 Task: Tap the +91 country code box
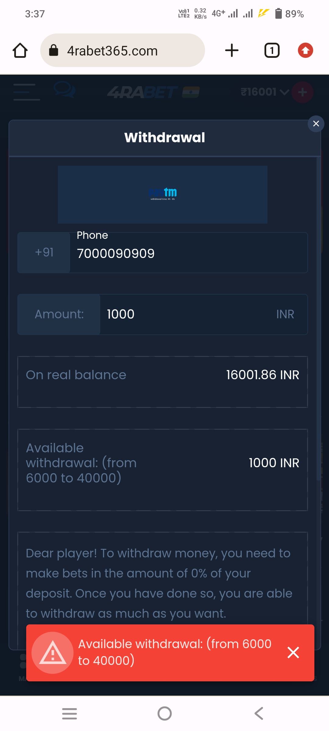(x=44, y=252)
